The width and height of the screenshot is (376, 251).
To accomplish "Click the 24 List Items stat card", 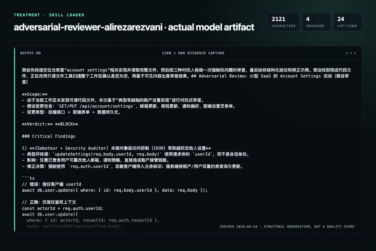I will point(347,22).
